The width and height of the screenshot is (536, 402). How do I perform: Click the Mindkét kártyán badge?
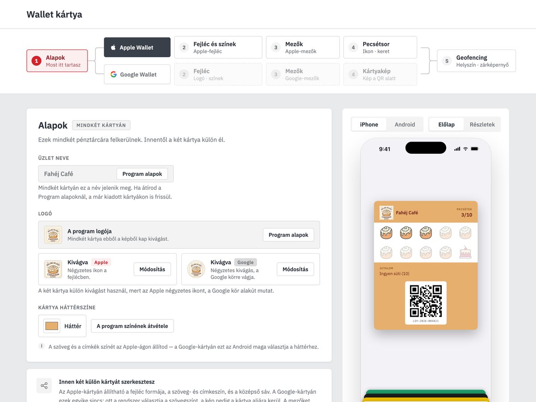[x=101, y=126]
